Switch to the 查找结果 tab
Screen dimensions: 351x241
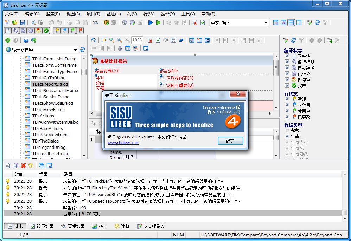pyautogui.click(x=73, y=226)
